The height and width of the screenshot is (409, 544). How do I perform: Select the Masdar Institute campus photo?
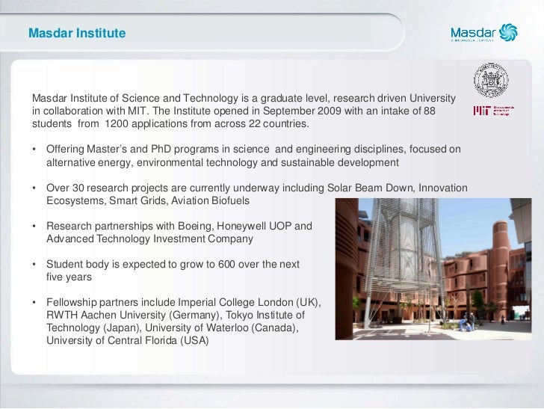coord(433,268)
